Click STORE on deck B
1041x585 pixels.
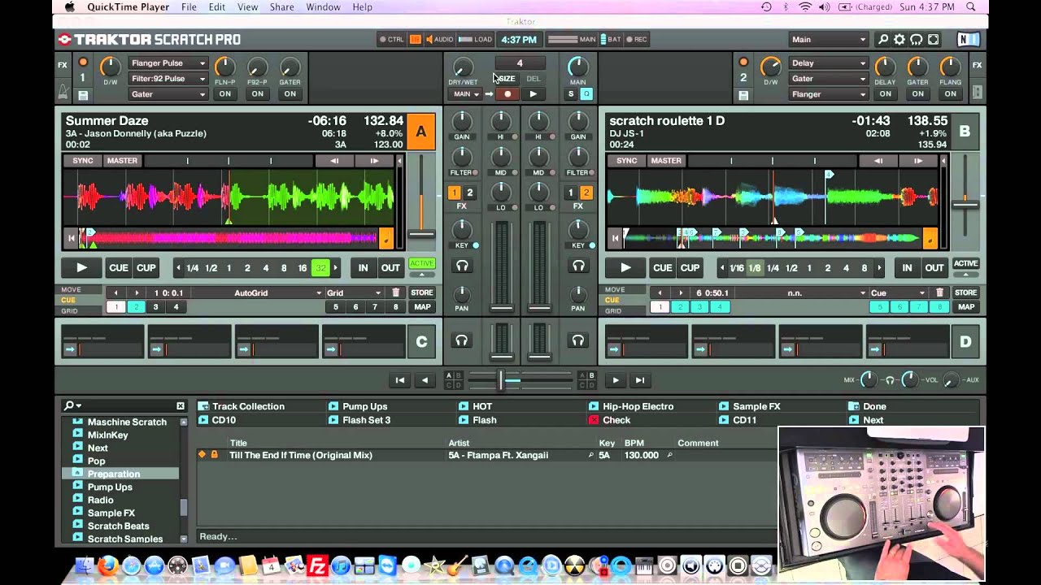(x=965, y=292)
